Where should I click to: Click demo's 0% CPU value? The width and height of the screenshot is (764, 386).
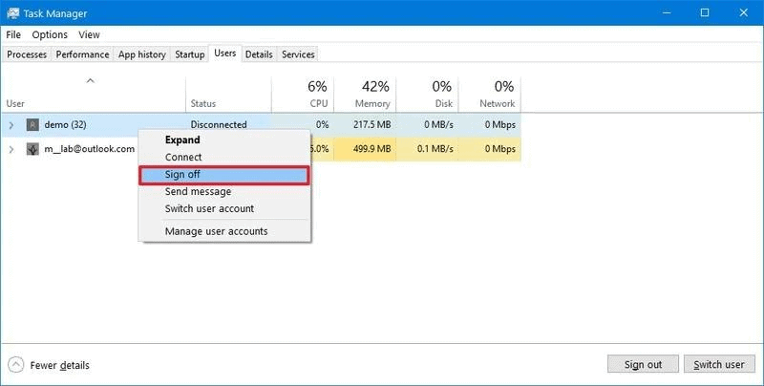coord(322,125)
